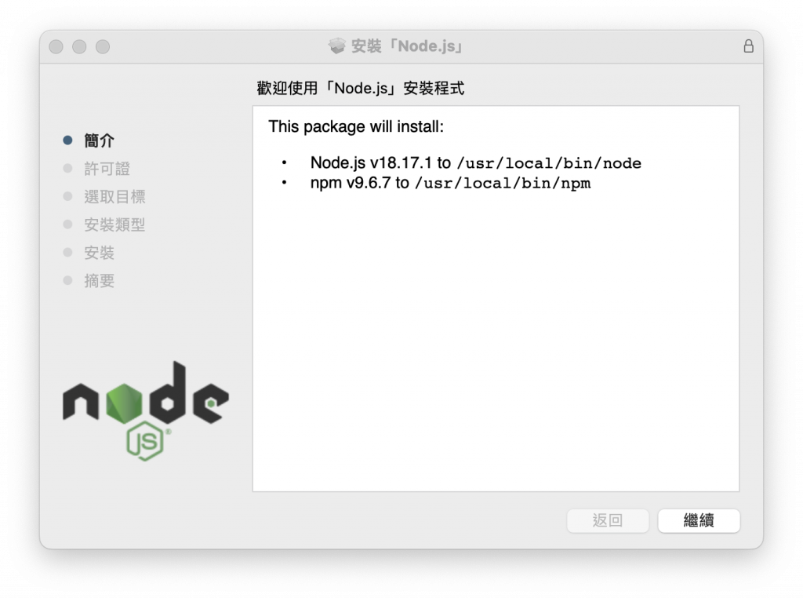Select the 安裝 step in sidebar

(99, 253)
